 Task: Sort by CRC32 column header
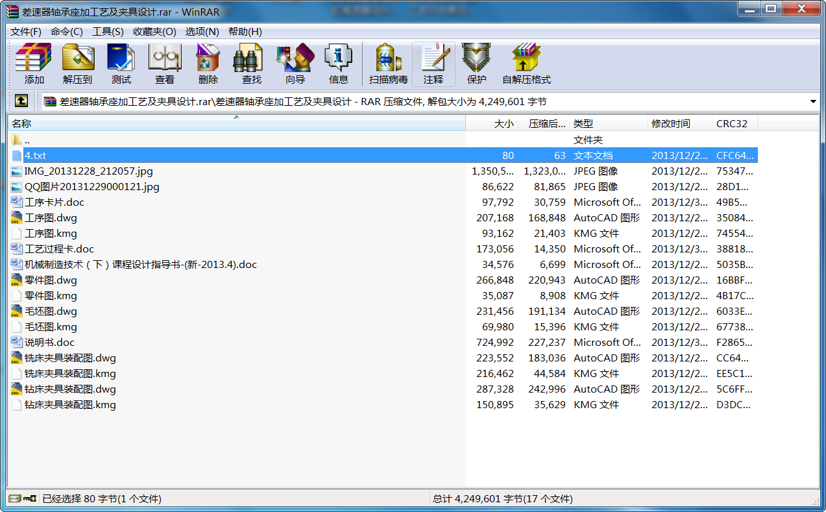tap(735, 123)
